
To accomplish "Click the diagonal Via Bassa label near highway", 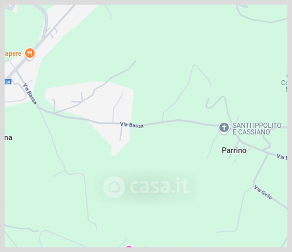I will point(29,94).
